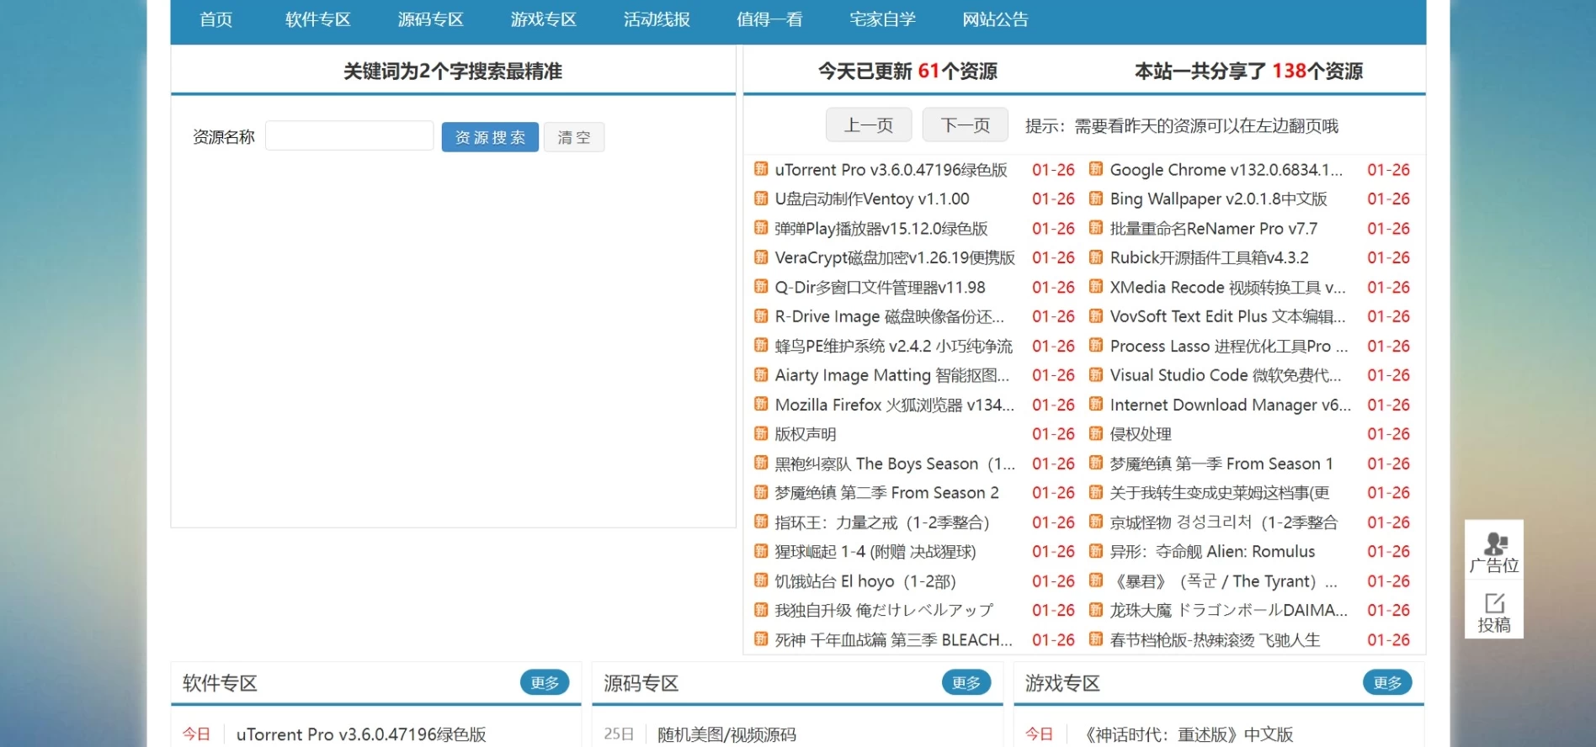The image size is (1596, 747).
Task: Open 随机美图/视频源码 in 源码专区
Action: pyautogui.click(x=726, y=734)
